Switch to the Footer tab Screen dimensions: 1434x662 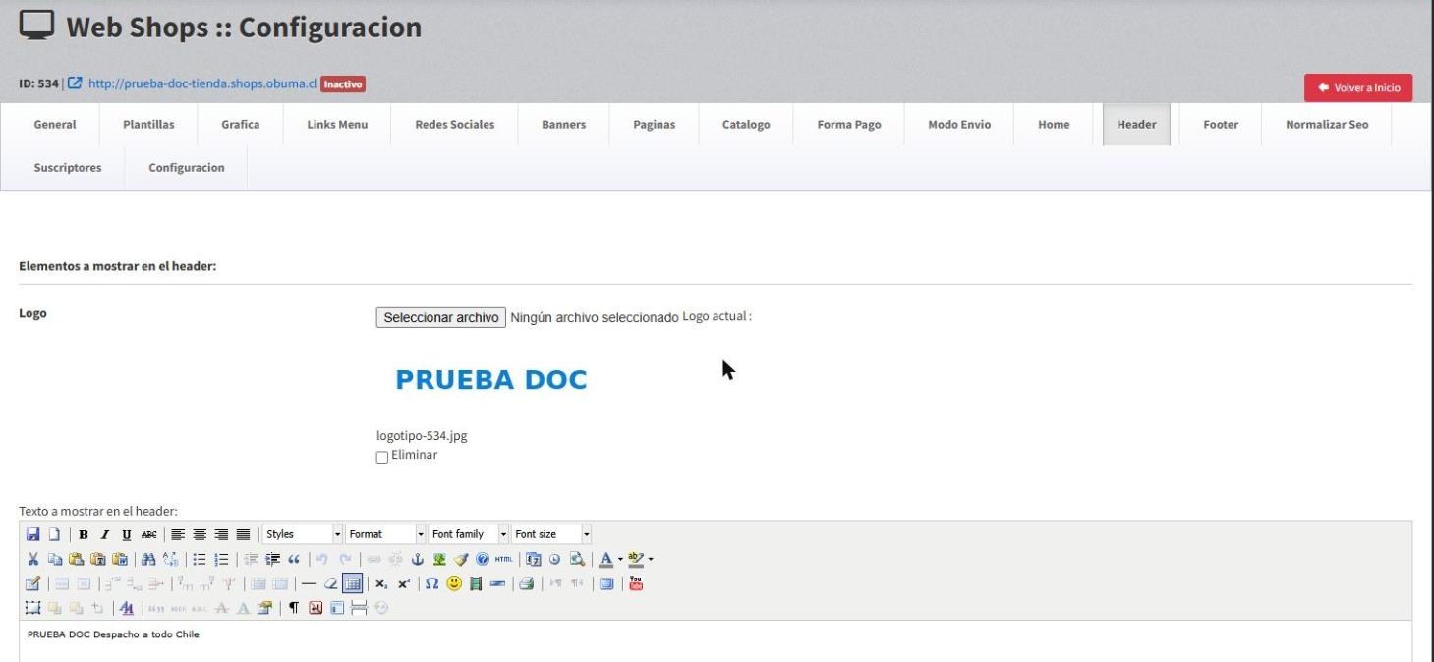point(1221,125)
